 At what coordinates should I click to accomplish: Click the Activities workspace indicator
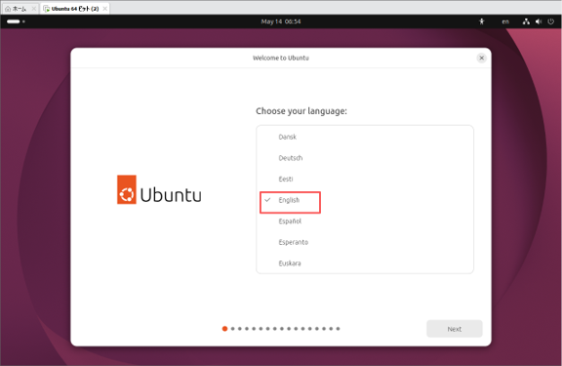(x=16, y=21)
